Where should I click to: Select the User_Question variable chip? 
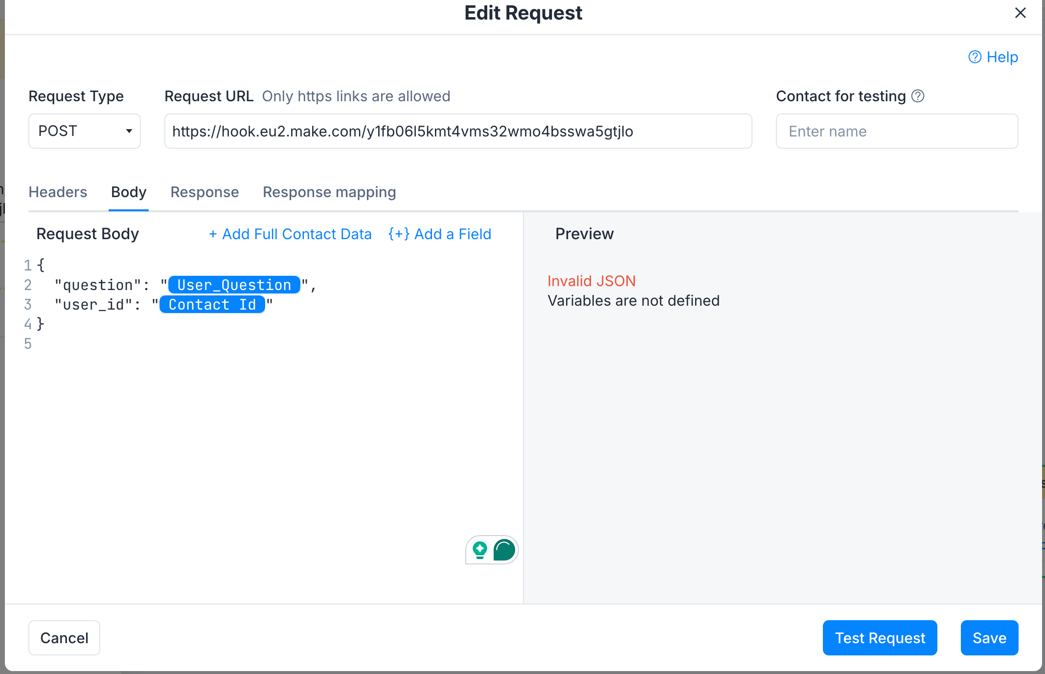click(234, 285)
